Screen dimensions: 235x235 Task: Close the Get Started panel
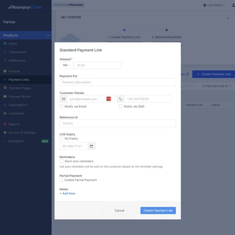(x=228, y=18)
